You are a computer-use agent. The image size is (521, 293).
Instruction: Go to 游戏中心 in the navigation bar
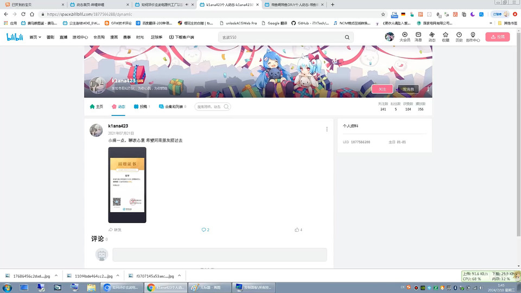80,37
